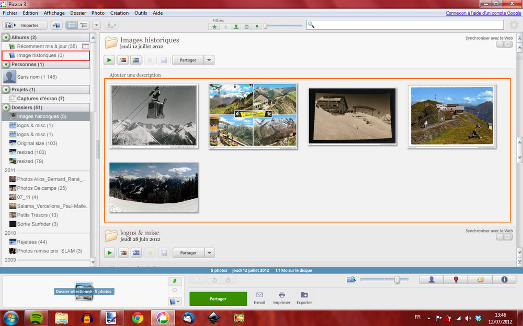This screenshot has height=326, width=523.
Task: Hold selected items with green pin
Action: 175,281
